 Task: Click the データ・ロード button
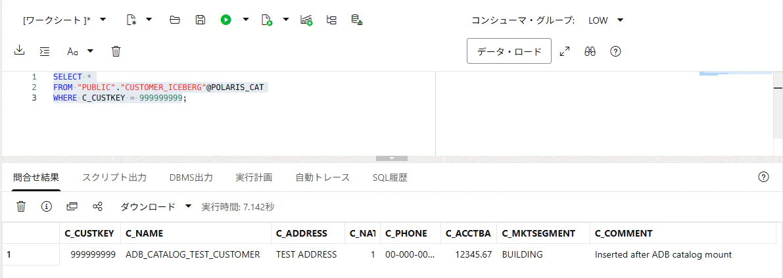509,51
